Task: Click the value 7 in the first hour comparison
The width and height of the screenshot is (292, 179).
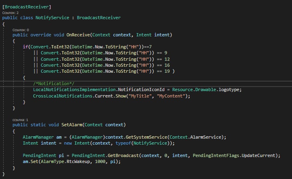Action: [x=150, y=47]
